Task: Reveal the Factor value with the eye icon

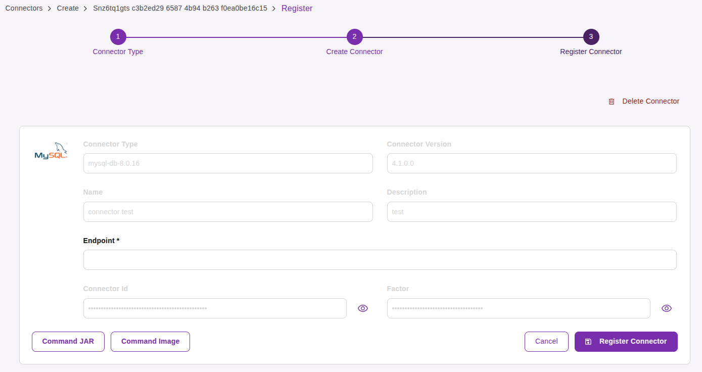Action: tap(666, 308)
